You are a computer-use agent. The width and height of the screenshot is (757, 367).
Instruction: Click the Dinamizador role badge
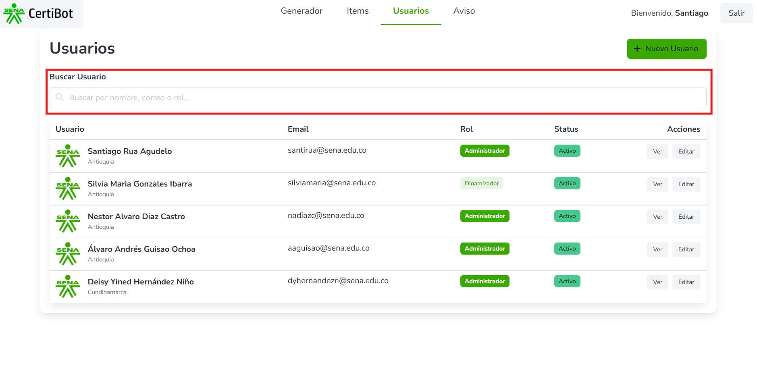tap(481, 183)
